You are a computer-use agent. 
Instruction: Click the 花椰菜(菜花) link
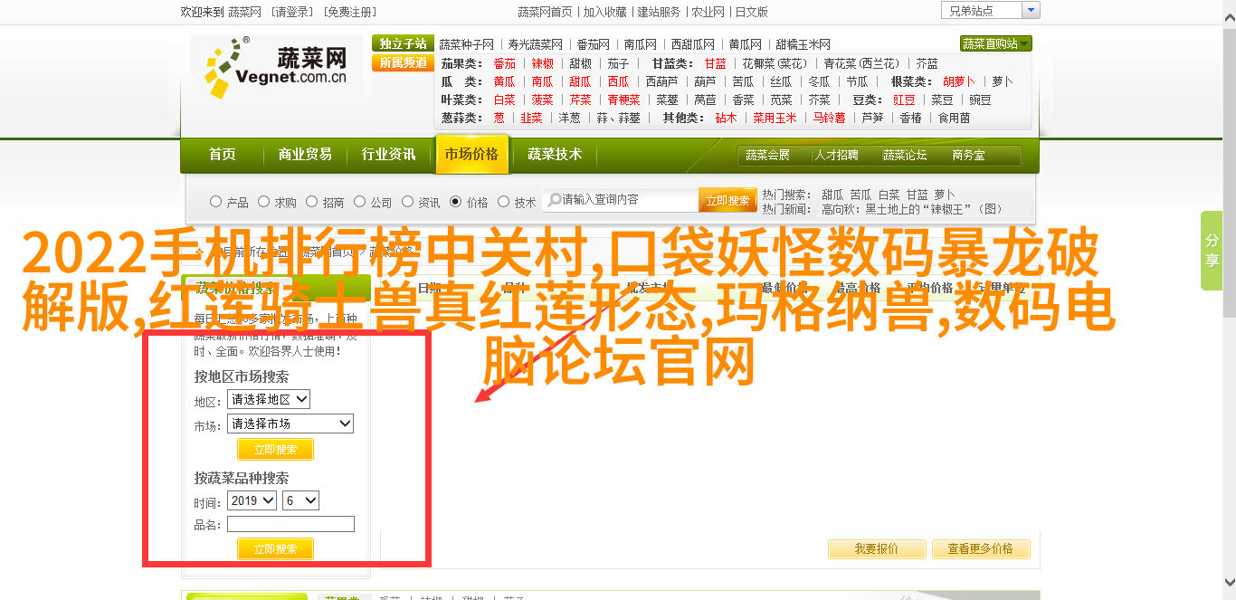(x=775, y=63)
